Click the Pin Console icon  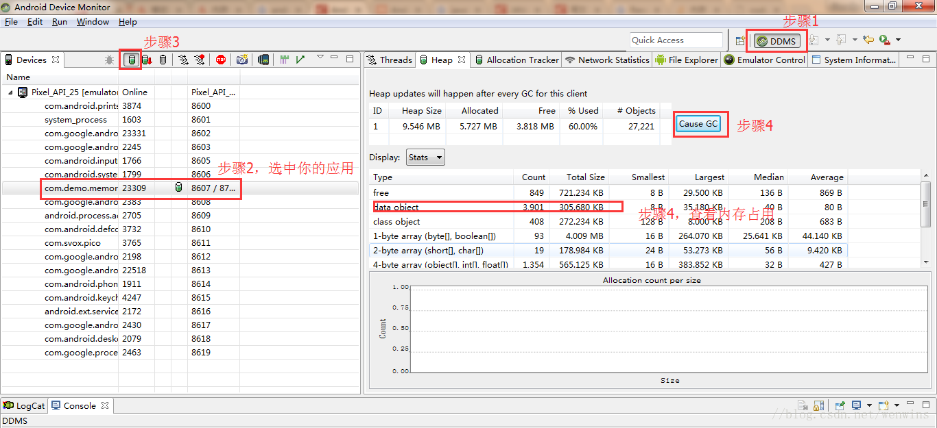[840, 405]
